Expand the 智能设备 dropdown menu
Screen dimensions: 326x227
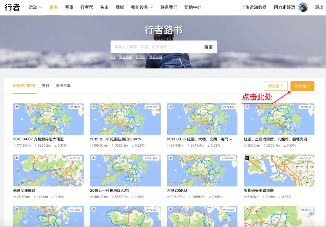coord(142,7)
